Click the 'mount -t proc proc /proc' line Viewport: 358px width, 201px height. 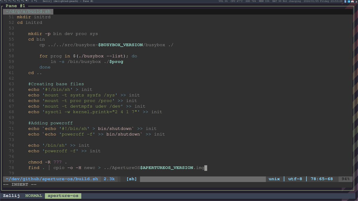[x=83, y=101]
